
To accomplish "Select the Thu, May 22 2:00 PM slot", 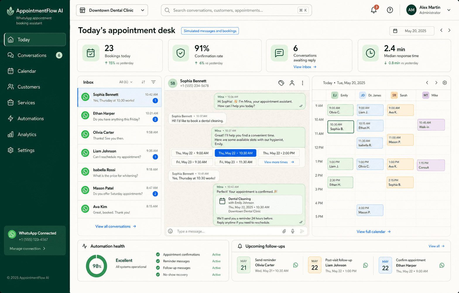I will [x=279, y=153].
